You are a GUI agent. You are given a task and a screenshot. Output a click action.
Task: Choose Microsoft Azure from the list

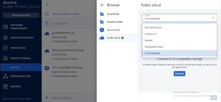click(x=179, y=27)
